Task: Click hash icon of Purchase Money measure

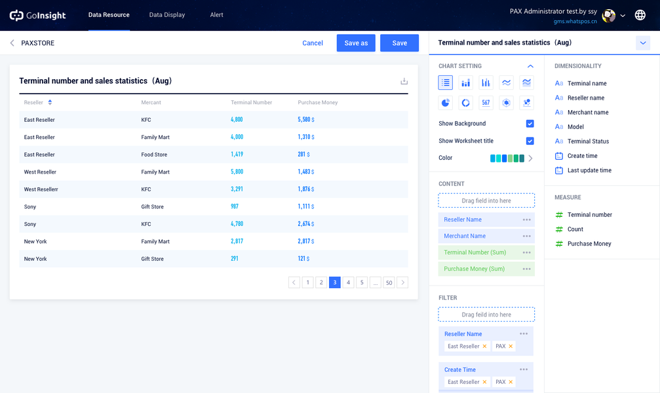Action: pos(559,244)
